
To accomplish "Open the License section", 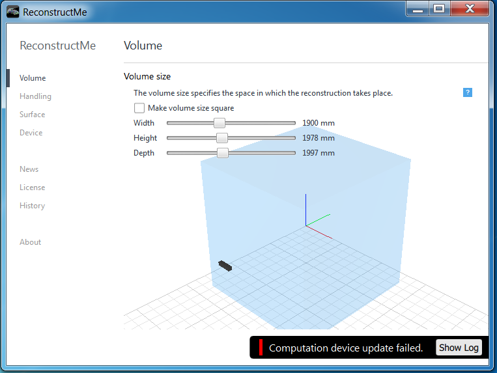I will [x=33, y=187].
